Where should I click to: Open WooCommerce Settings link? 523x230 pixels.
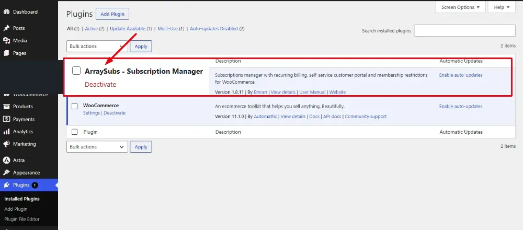click(92, 113)
